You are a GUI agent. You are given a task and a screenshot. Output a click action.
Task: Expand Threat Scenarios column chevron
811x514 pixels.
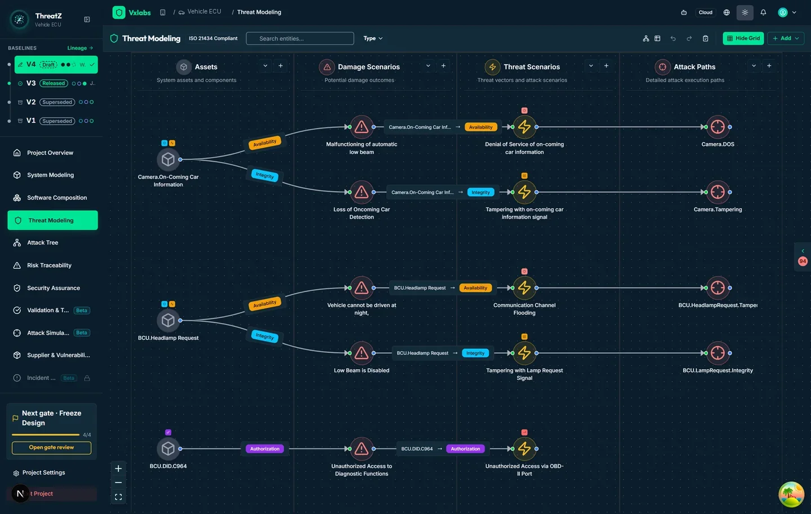tap(591, 66)
